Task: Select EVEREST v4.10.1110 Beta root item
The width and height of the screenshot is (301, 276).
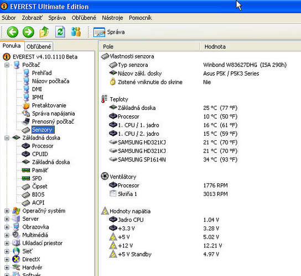Action: point(45,57)
